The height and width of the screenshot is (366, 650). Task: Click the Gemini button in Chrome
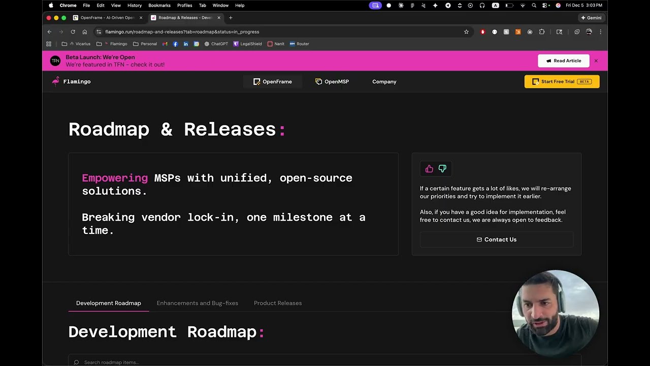coord(591,18)
